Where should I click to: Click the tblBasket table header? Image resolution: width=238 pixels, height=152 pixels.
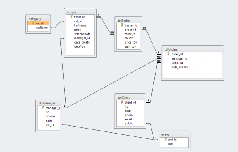coord(128,21)
